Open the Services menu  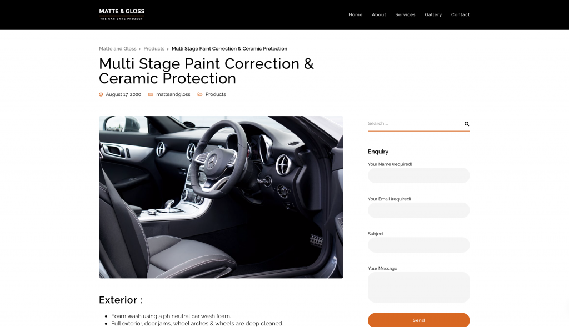(405, 14)
